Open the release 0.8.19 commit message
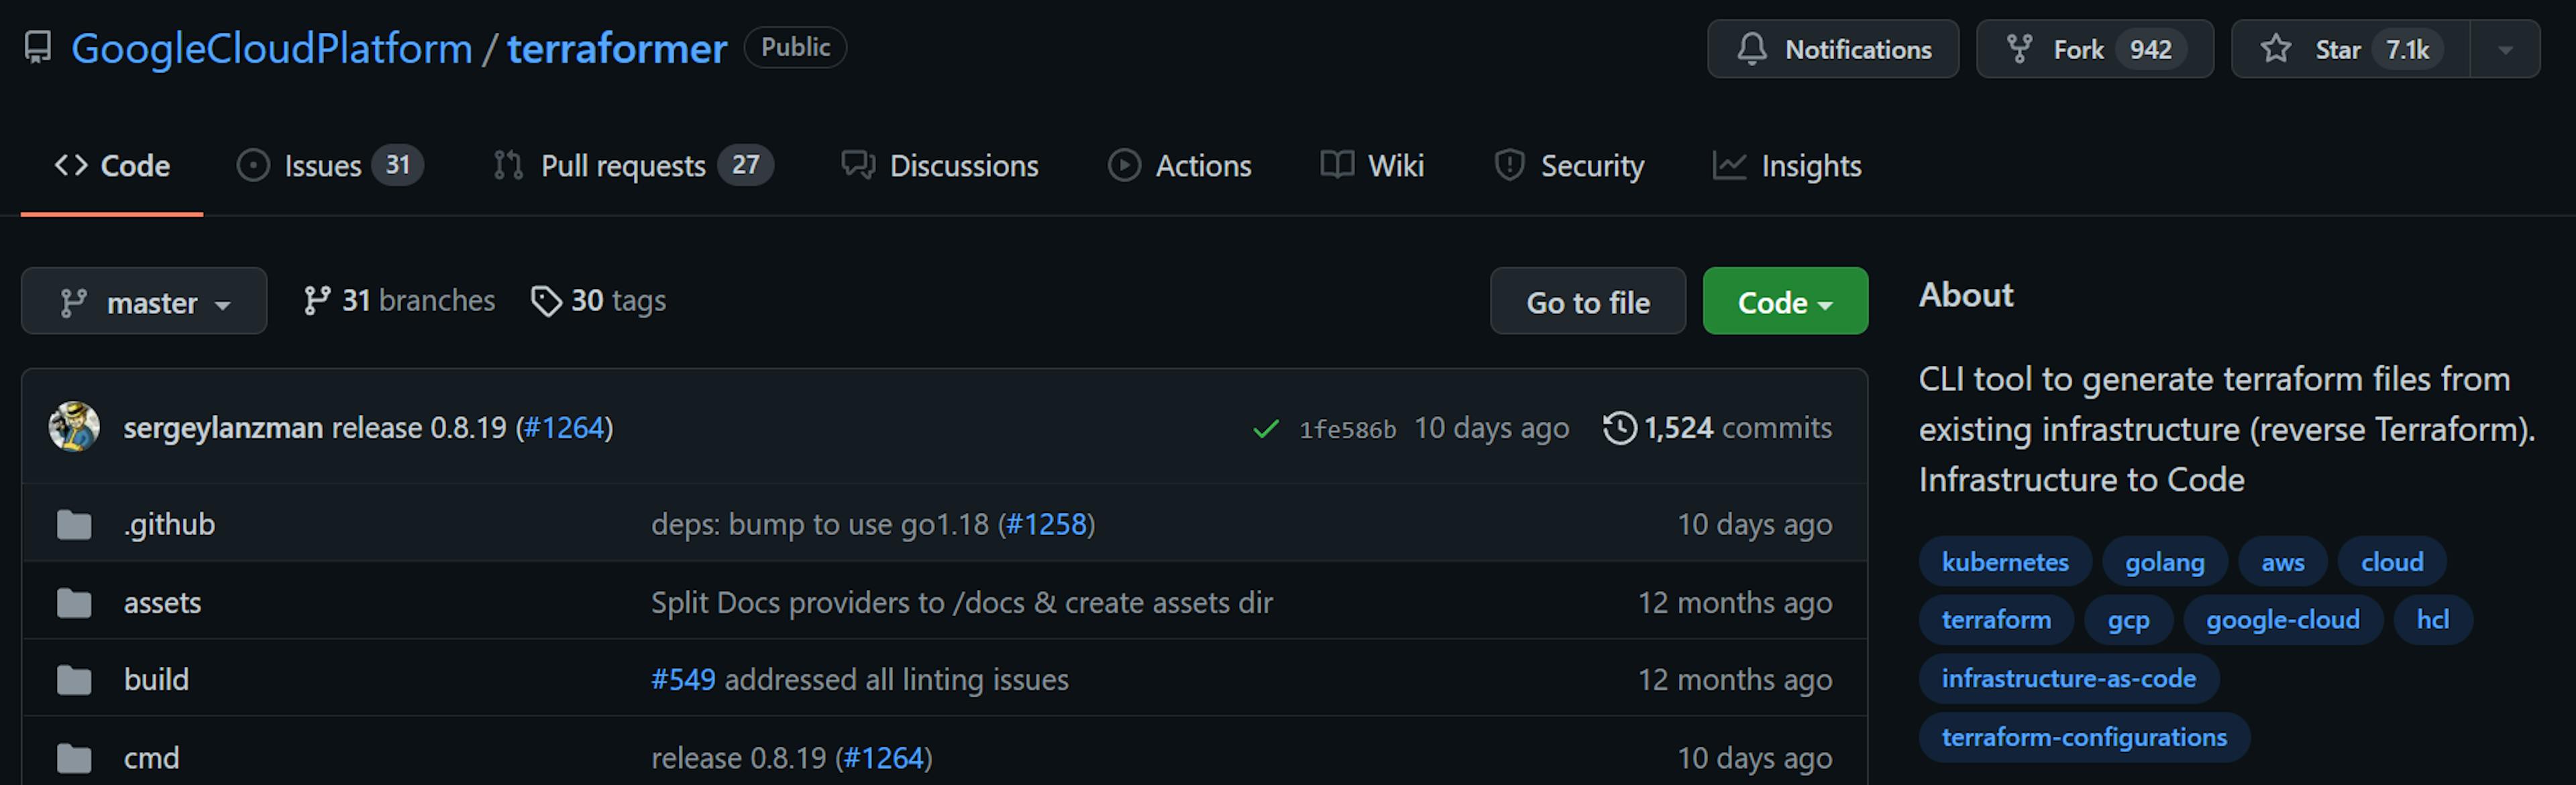This screenshot has height=785, width=2576. (419, 428)
